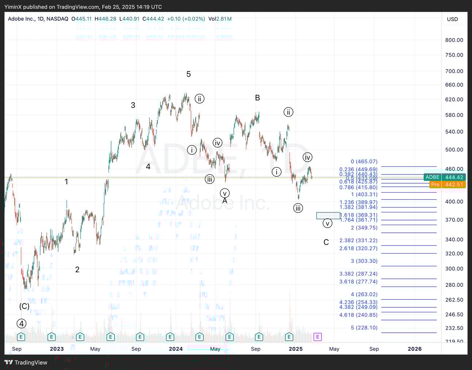The image size is (472, 370).
Task: Select the wave 1 label
Action: click(66, 182)
